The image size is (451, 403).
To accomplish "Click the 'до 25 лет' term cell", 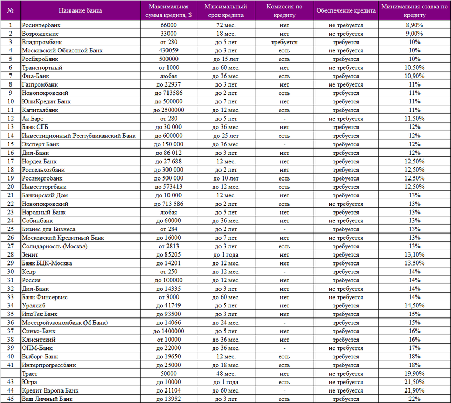I will [226, 136].
